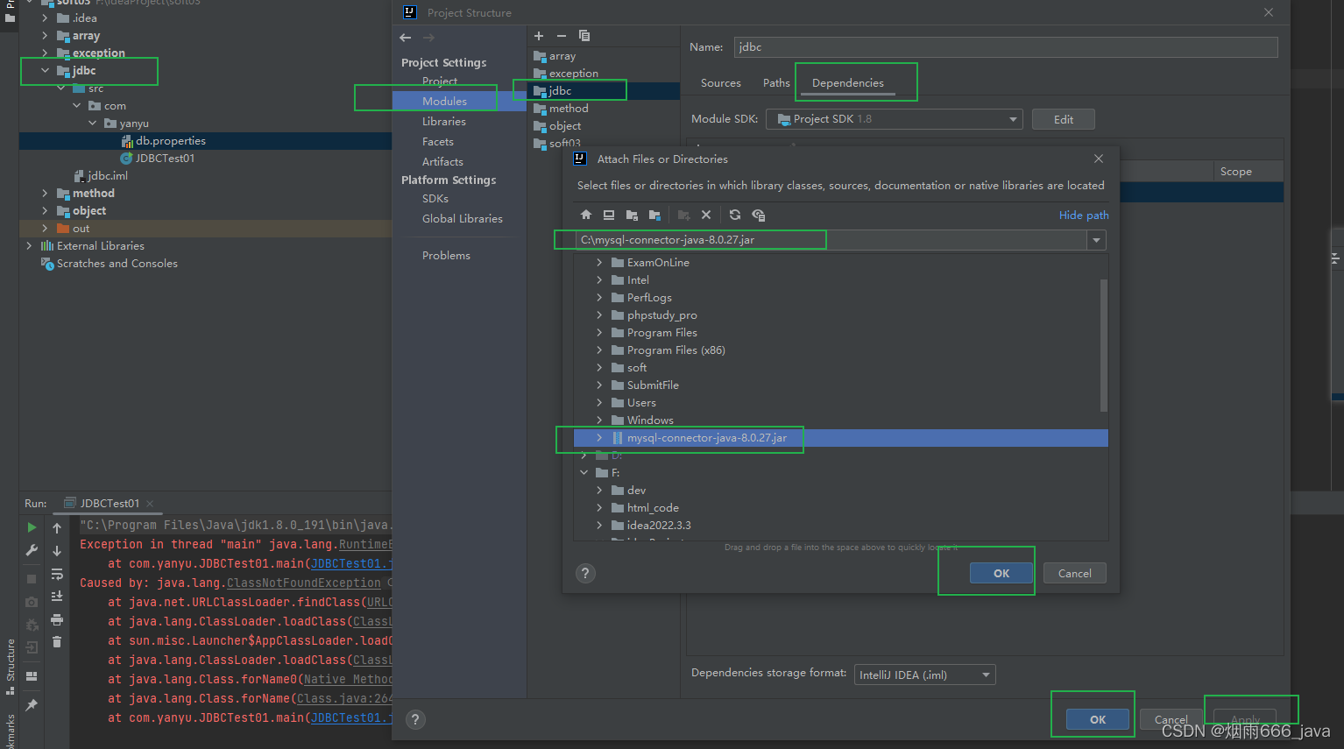Viewport: 1344px width, 749px height.
Task: Select JDBCTest01 class in project tree
Action: (x=165, y=158)
